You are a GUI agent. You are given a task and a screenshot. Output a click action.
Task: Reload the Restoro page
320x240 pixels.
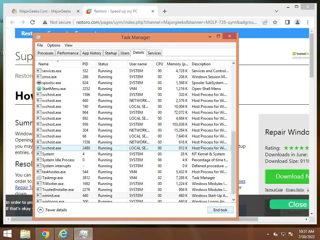click(32, 22)
